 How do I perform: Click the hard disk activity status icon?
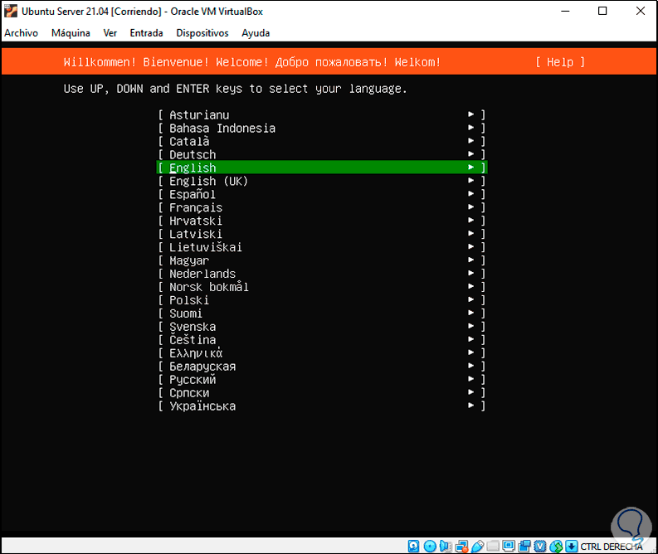coord(413,546)
